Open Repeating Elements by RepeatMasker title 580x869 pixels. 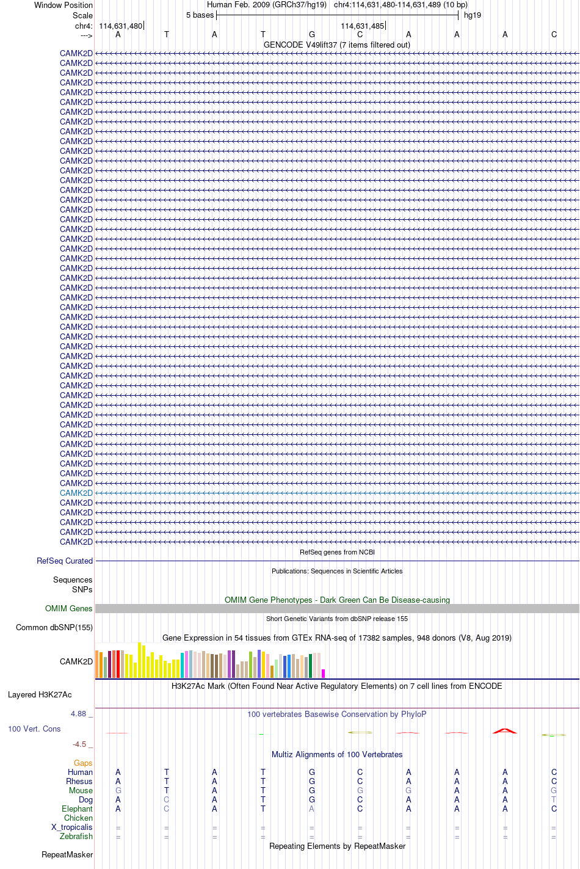click(x=337, y=846)
